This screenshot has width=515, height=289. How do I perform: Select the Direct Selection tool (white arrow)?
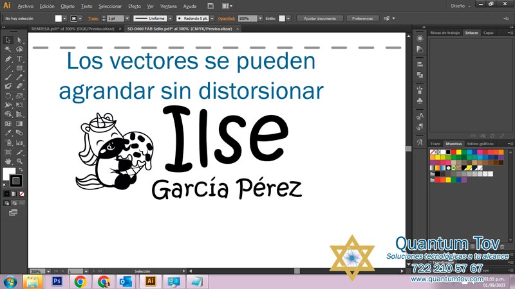19,40
